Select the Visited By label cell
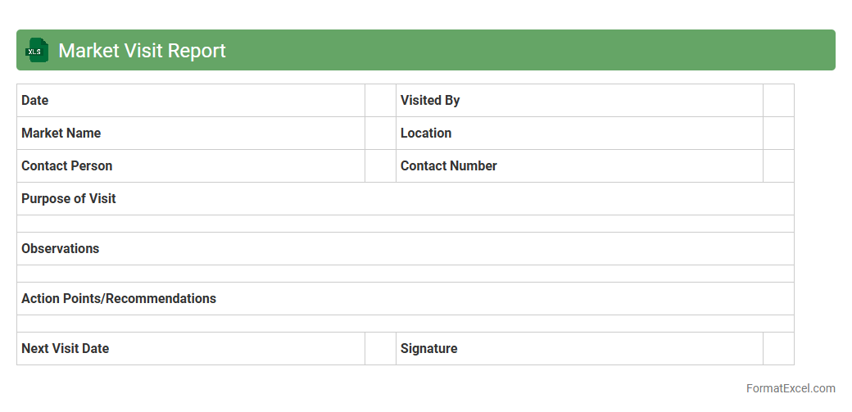The height and width of the screenshot is (412, 852). coord(579,101)
